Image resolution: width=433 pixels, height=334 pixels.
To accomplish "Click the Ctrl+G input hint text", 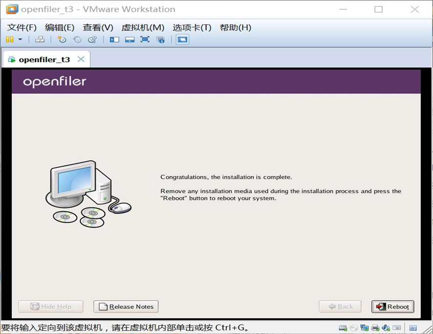I will [125, 328].
